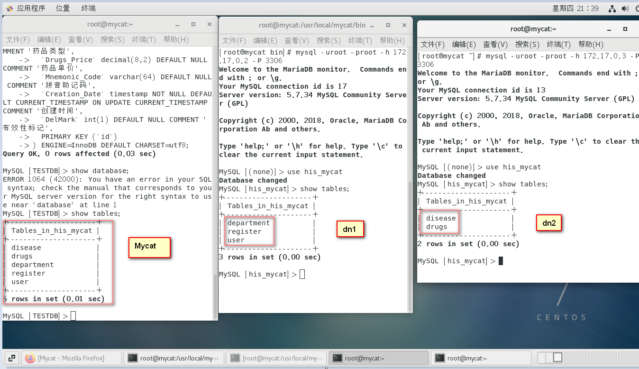Open 帮助(H) menu in the right terminal

click(x=591, y=45)
